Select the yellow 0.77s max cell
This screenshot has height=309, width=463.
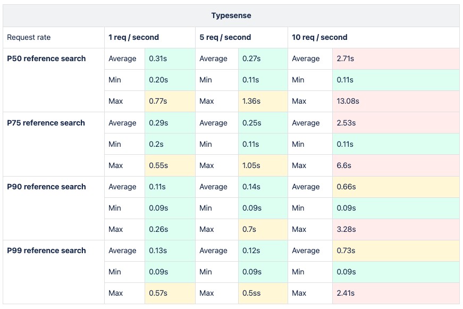(170, 101)
